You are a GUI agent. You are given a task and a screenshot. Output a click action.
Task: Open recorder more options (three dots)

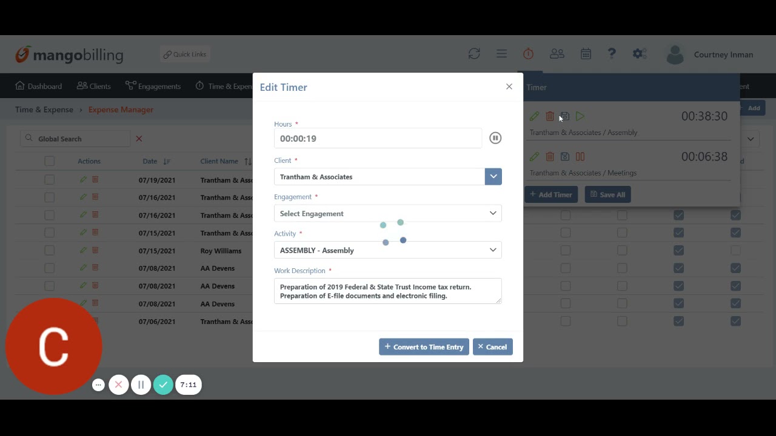[98, 385]
